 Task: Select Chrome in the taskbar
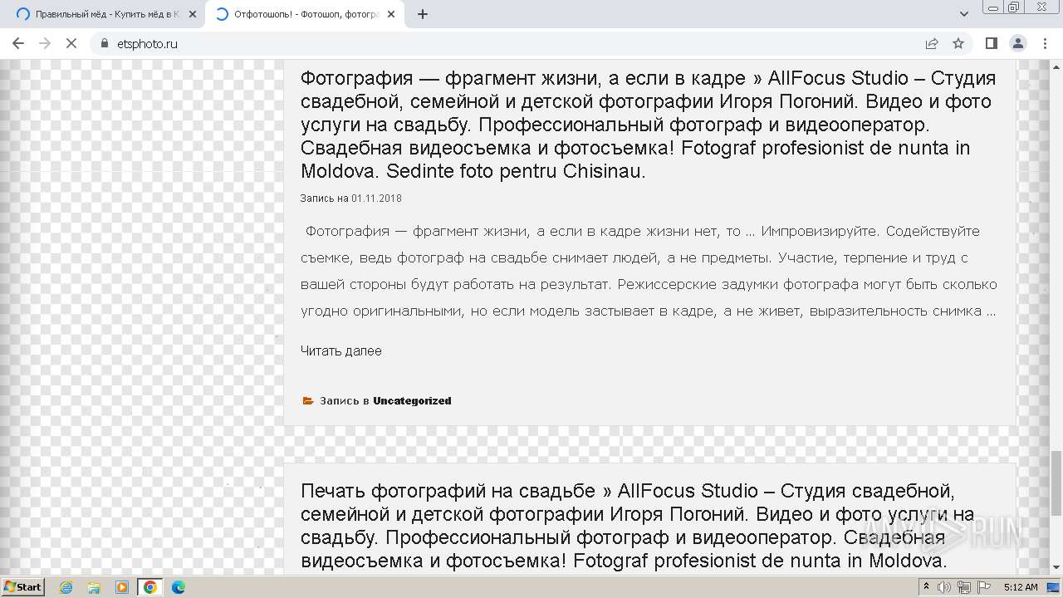[150, 587]
